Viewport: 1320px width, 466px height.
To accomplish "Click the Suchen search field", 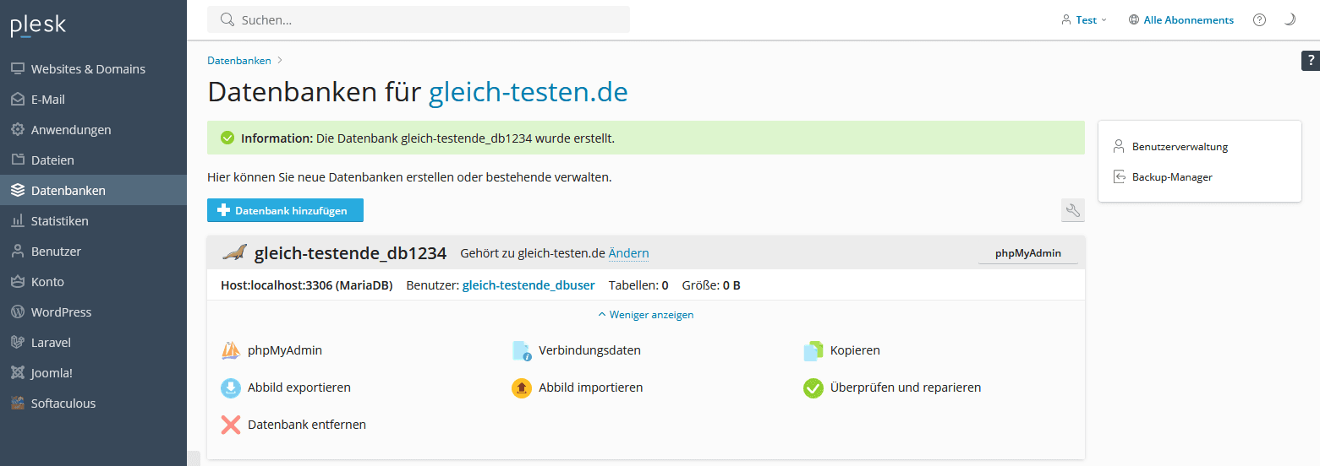I will 419,20.
